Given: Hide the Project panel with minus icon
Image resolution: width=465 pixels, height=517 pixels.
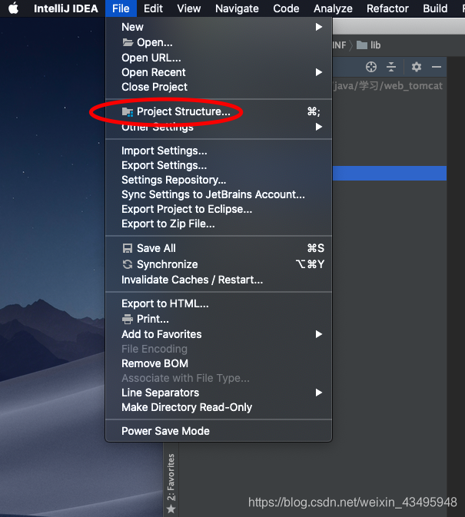Looking at the screenshot, I should tap(437, 67).
